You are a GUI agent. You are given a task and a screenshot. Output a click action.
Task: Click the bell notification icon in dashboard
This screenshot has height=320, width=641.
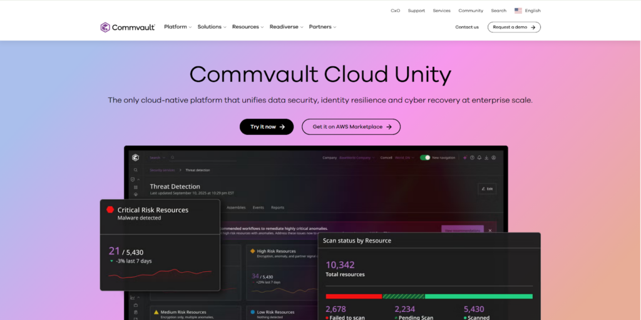coord(479,158)
